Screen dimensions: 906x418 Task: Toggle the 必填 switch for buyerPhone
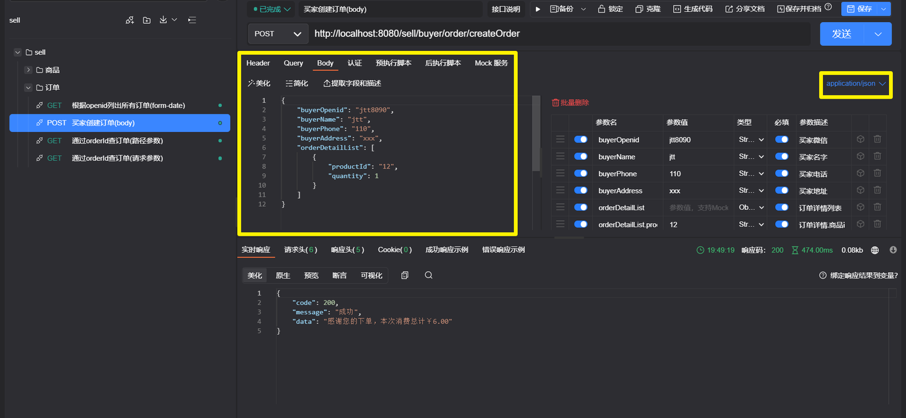781,173
